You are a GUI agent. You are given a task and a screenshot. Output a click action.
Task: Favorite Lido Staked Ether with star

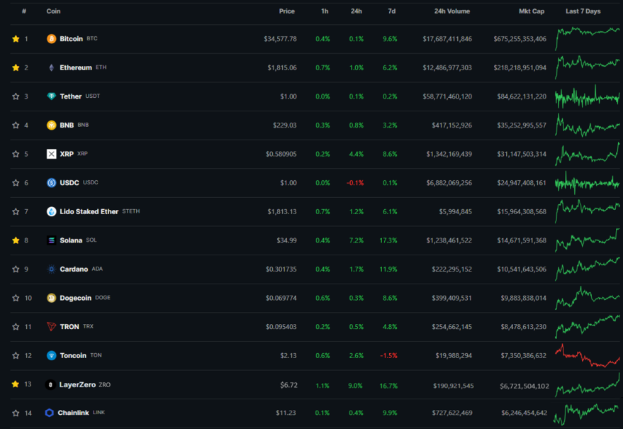pyautogui.click(x=16, y=211)
